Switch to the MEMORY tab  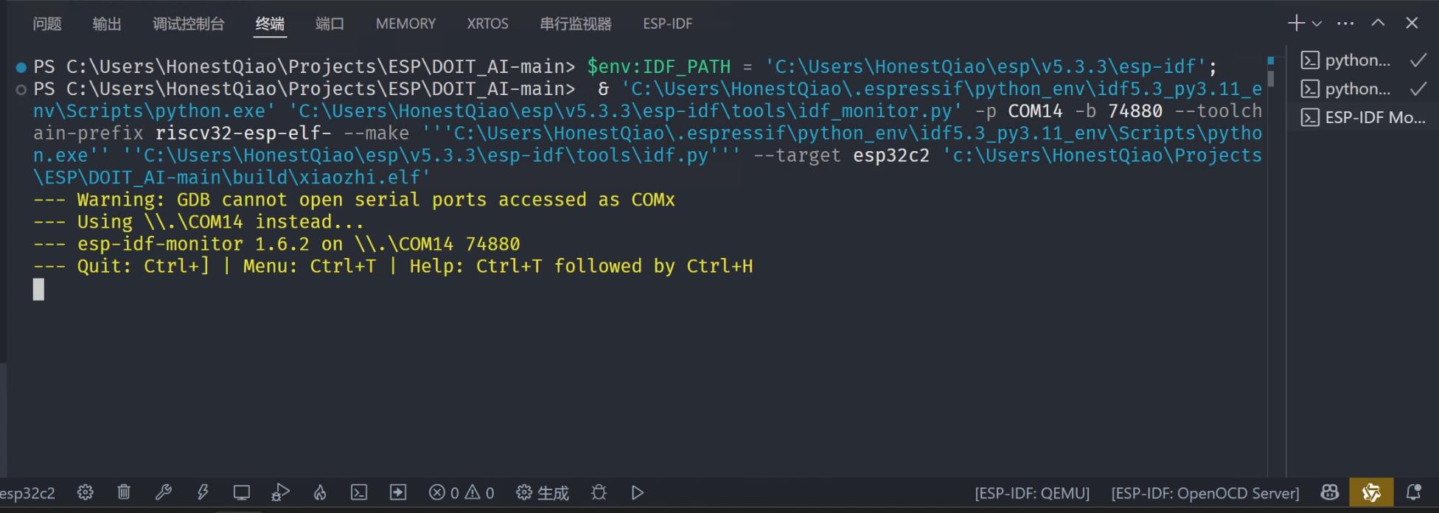click(405, 24)
